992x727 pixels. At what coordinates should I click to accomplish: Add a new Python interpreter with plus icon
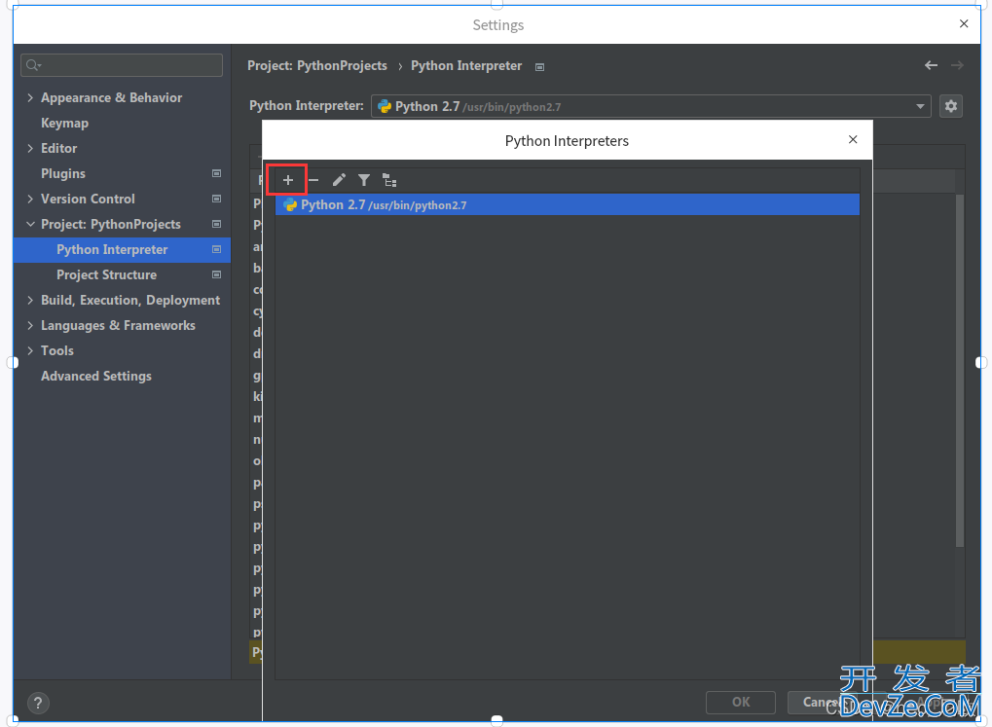[288, 180]
